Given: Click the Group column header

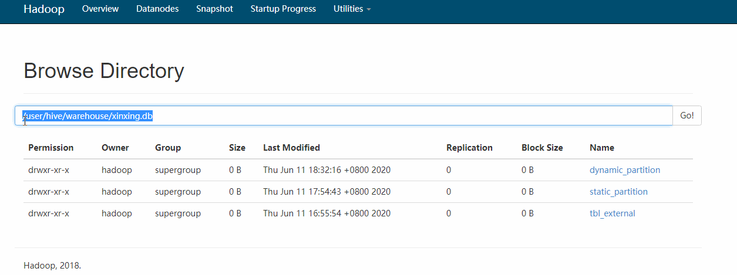Looking at the screenshot, I should (x=168, y=148).
